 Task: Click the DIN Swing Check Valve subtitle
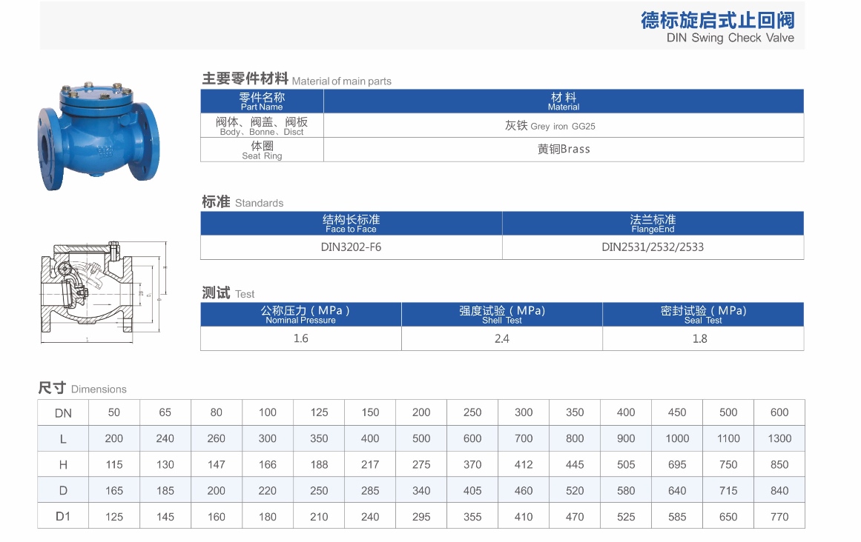730,38
